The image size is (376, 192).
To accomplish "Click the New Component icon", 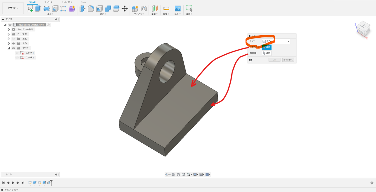I will coord(135,9).
